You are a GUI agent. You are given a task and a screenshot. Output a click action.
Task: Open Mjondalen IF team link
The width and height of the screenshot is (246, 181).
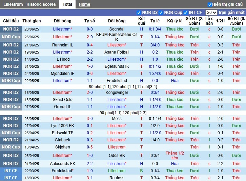[x=62, y=74]
